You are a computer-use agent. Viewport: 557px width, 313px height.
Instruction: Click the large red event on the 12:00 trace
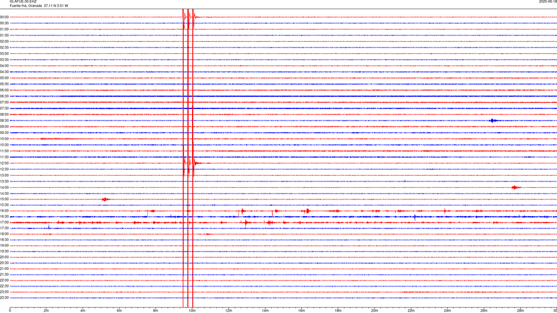click(x=192, y=163)
